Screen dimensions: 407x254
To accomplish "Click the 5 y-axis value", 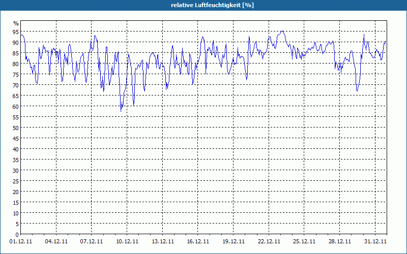I will point(17,224).
